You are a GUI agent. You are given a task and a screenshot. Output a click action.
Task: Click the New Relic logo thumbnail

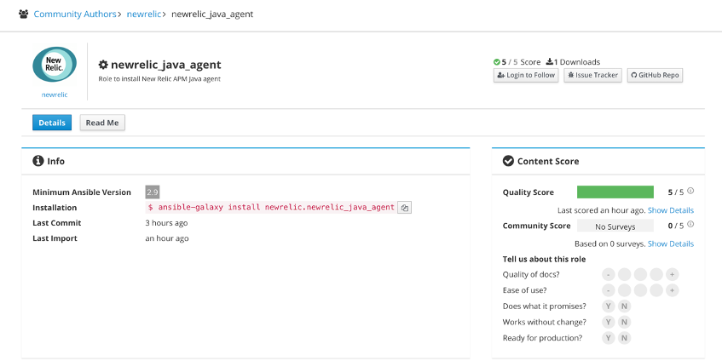coord(55,65)
